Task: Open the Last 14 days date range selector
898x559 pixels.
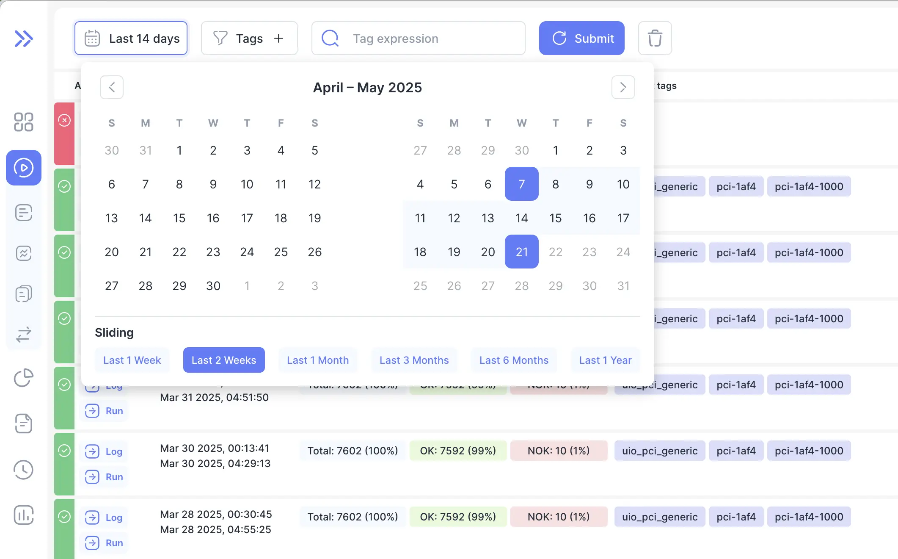Action: [131, 38]
